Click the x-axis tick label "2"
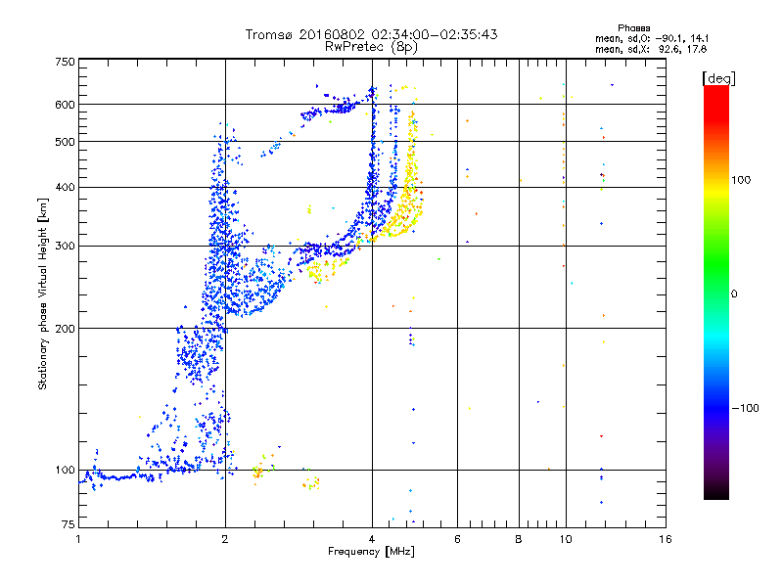783x587 pixels. click(x=225, y=539)
